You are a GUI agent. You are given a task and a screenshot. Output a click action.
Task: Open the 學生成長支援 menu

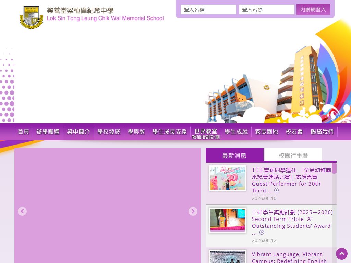169,132
